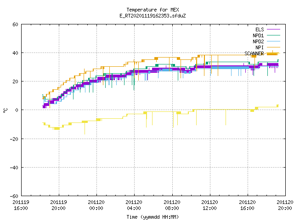
Task: Click the y-axis 0 tick label
Action: [x=17, y=110]
